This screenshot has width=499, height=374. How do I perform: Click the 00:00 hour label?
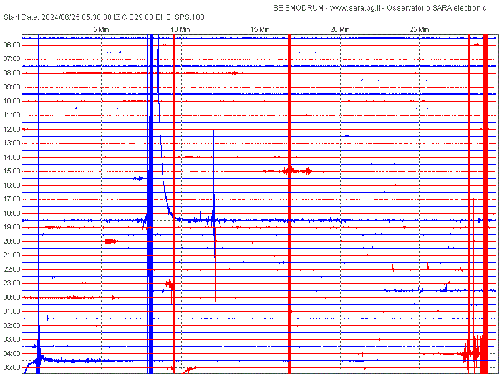coord(12,297)
